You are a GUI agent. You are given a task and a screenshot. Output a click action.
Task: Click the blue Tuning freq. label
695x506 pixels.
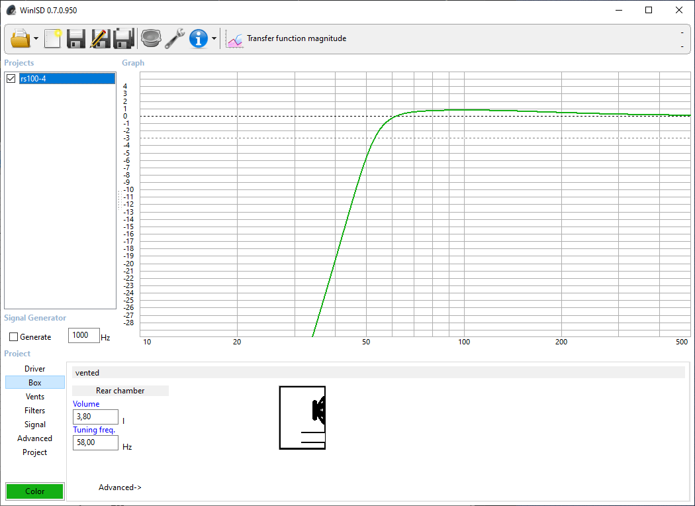pyautogui.click(x=94, y=430)
